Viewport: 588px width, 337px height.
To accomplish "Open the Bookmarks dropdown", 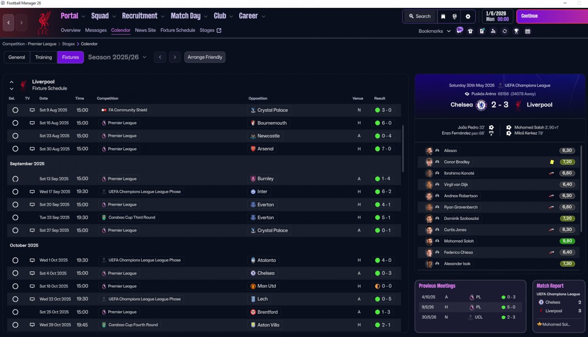I will 435,31.
